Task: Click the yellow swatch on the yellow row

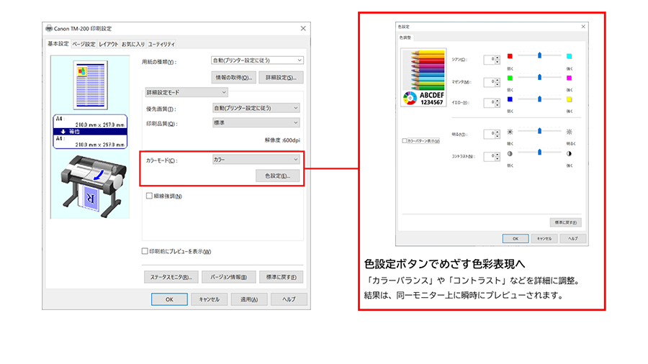Action: click(x=569, y=99)
